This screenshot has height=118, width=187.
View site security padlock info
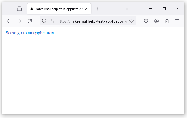[52, 21]
